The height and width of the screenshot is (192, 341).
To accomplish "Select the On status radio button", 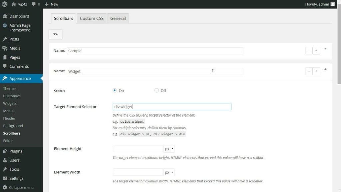I will coord(115,90).
